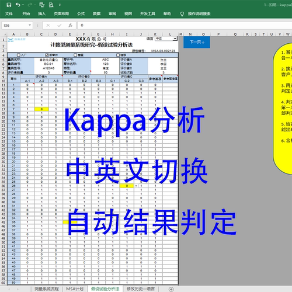Click the BC-01 gauge number cell
This screenshot has width=292, height=292.
click(x=48, y=64)
